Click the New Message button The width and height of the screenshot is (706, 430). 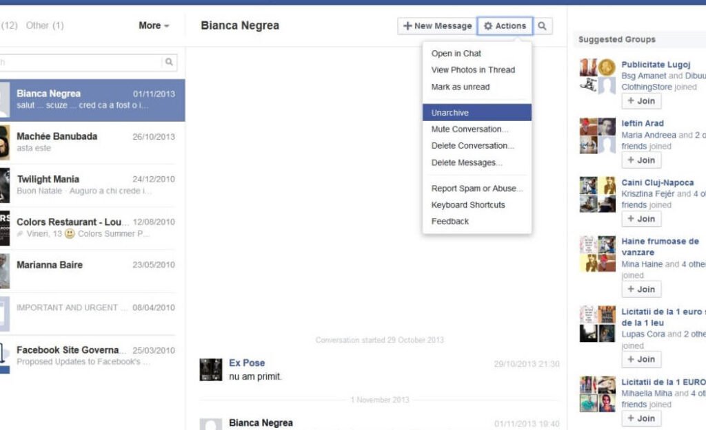437,26
